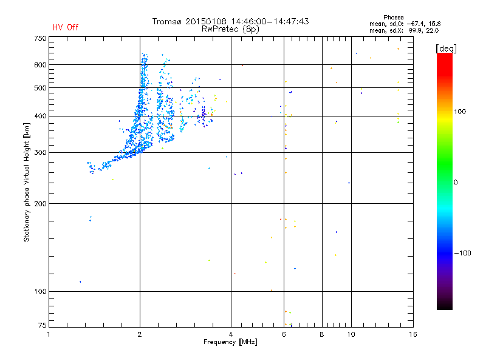Click the x-axis label '8'

322,334
